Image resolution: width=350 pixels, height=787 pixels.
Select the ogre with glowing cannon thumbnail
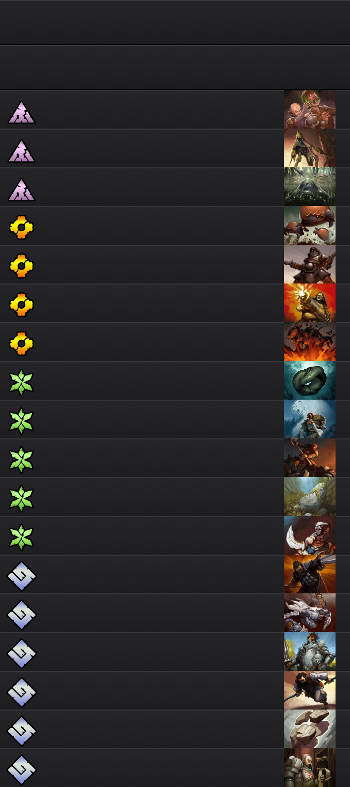coord(310,303)
